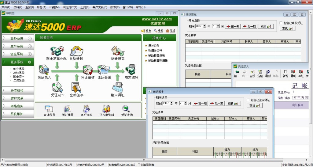Click the 搜索 search magnifier icon

[x=156, y=31]
